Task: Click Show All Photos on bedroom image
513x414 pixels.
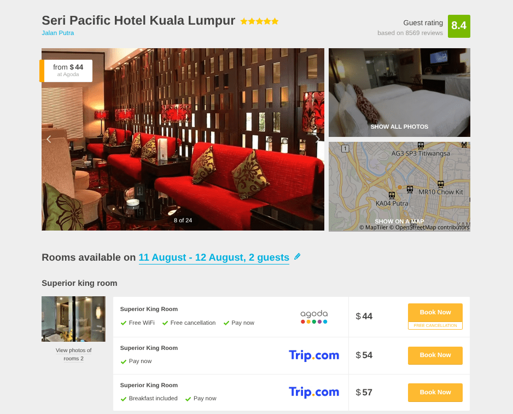Action: pos(399,127)
